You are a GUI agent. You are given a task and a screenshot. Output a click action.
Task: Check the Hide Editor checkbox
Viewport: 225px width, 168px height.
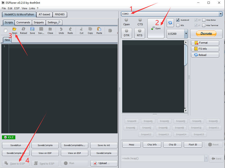(x=204, y=20)
